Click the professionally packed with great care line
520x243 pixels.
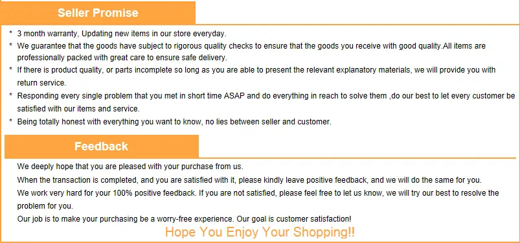click(122, 58)
